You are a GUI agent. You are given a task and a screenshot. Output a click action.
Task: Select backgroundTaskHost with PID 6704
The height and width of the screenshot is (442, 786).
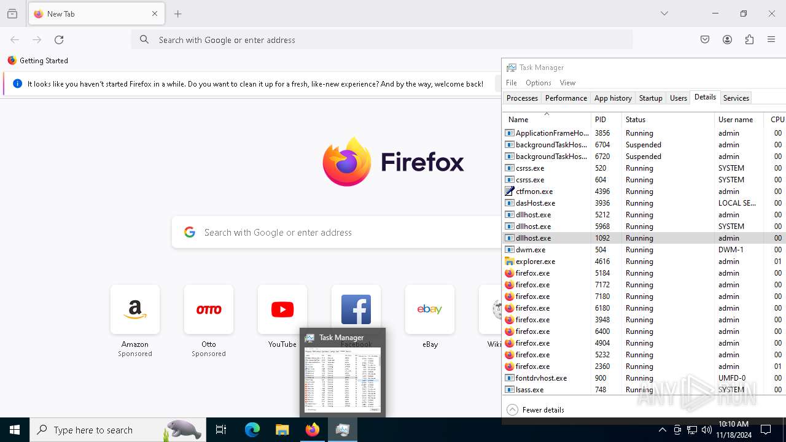(644, 144)
